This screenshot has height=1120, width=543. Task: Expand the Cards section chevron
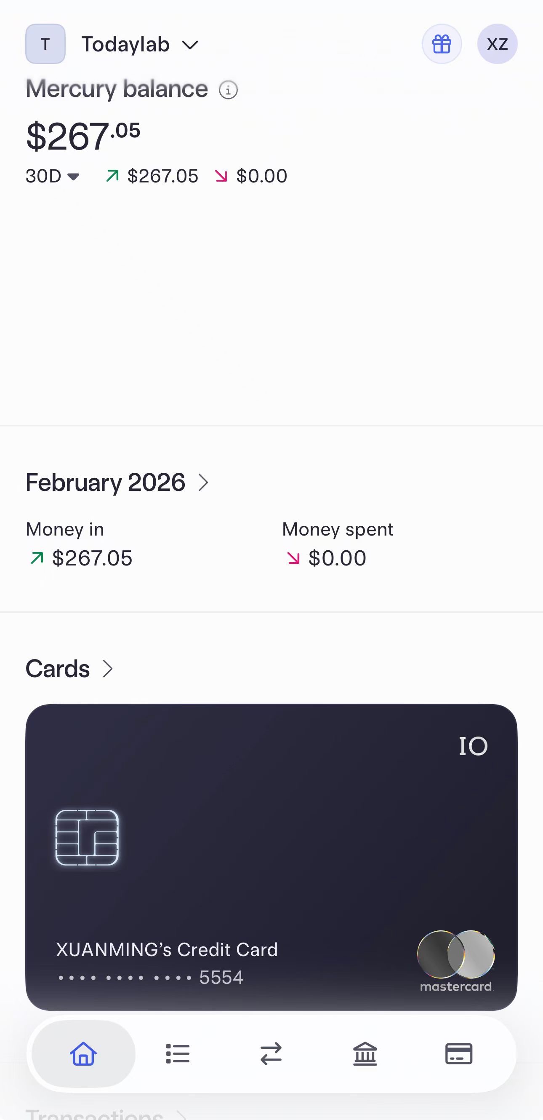[x=108, y=669]
